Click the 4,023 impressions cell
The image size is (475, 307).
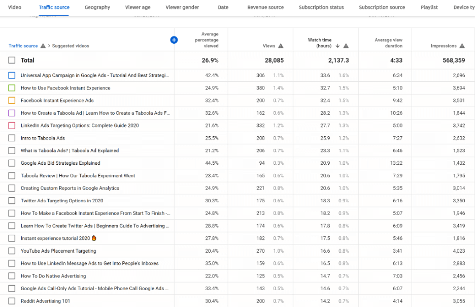coord(459,251)
